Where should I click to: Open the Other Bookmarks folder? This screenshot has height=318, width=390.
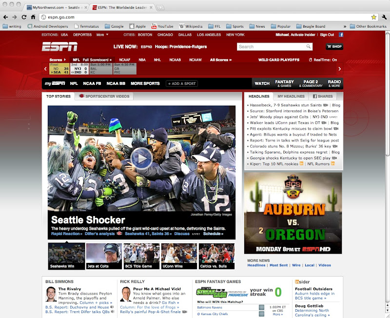tap(368, 26)
